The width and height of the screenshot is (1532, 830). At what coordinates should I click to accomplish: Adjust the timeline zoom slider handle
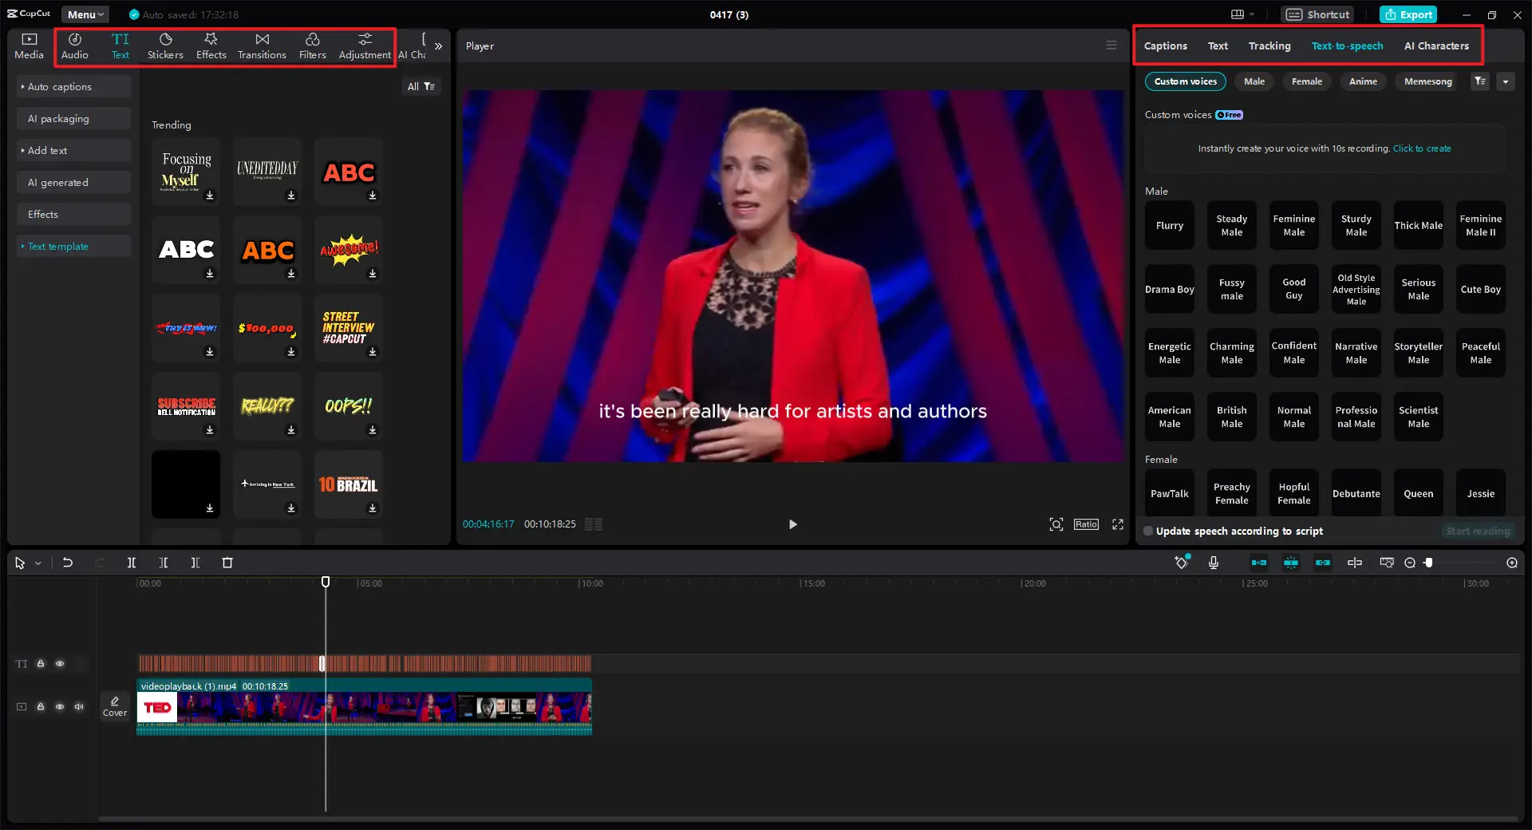(1428, 563)
